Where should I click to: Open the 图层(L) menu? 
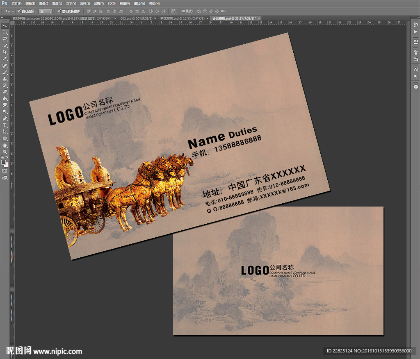click(x=57, y=3)
